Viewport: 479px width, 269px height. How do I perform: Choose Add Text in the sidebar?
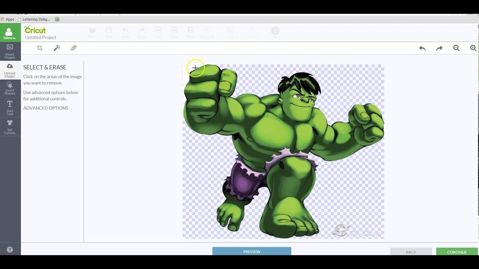pyautogui.click(x=10, y=108)
